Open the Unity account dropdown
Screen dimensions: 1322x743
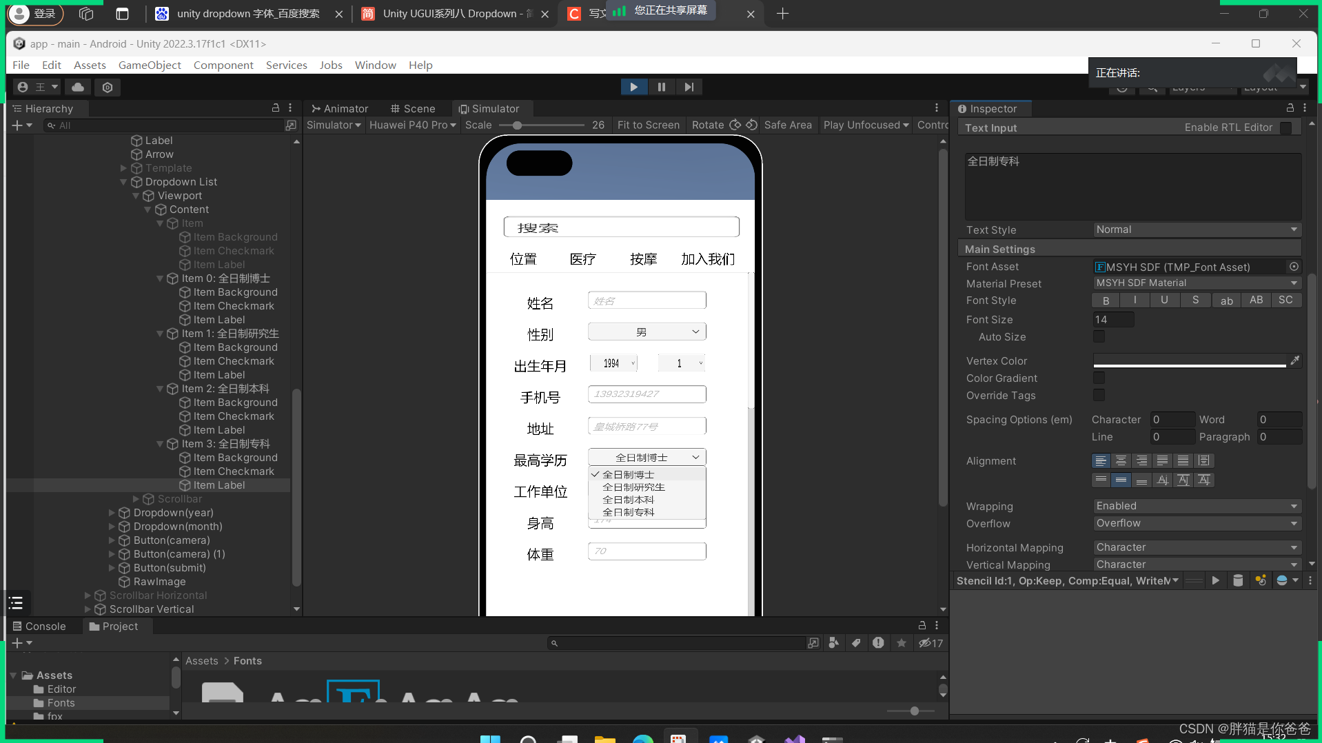click(x=38, y=87)
